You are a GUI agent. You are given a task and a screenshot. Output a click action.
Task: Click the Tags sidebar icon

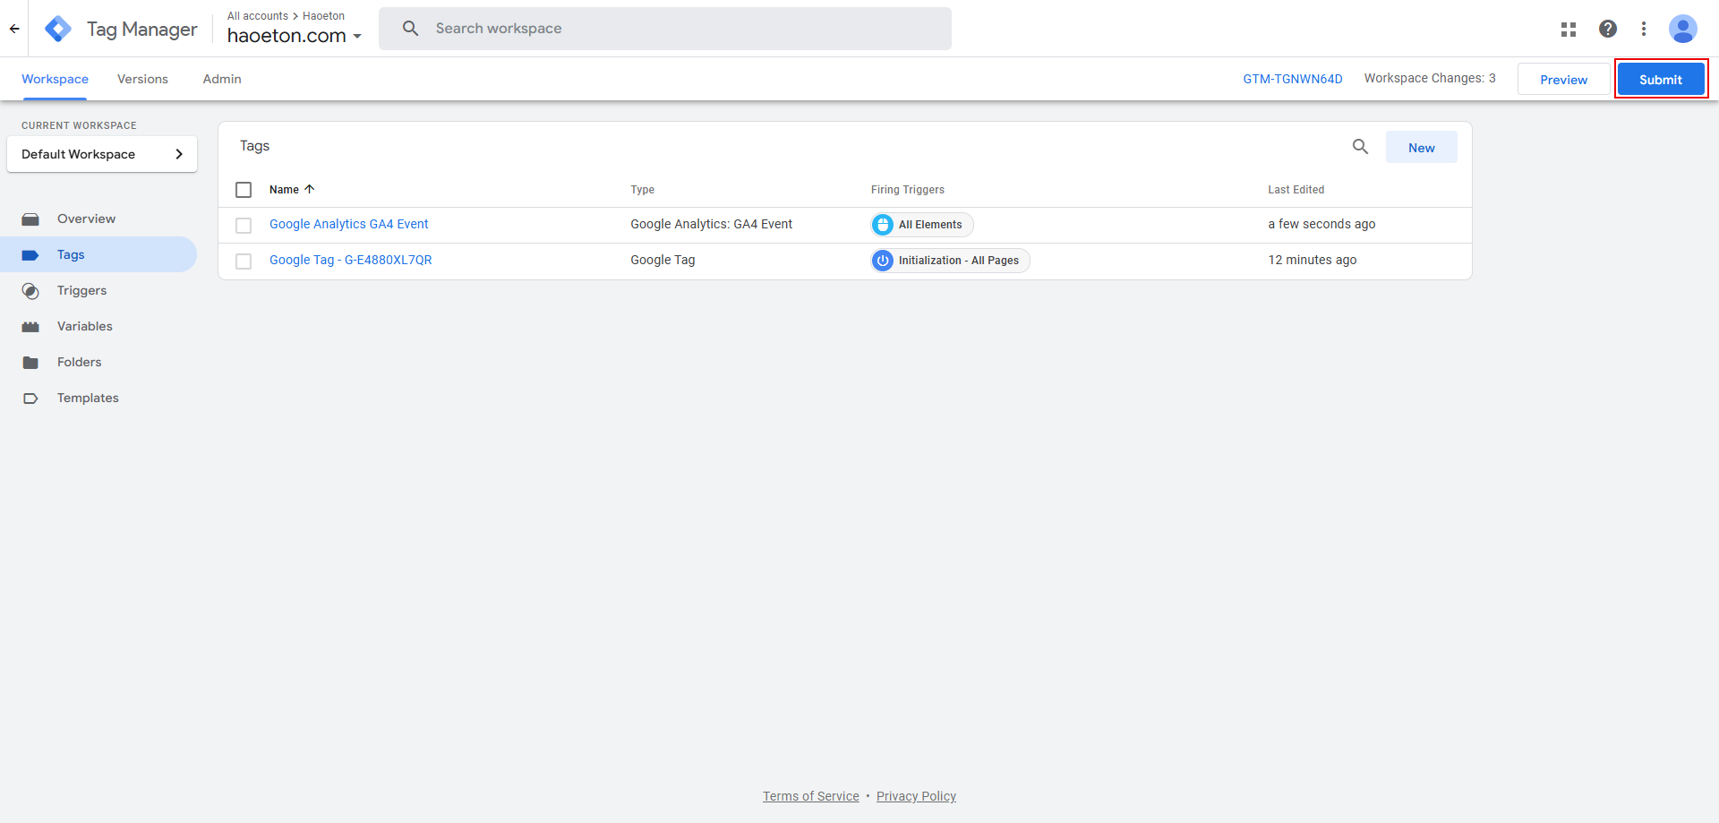pyautogui.click(x=30, y=255)
